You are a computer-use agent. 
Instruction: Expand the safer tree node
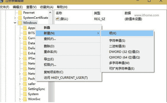click(x=20, y=84)
